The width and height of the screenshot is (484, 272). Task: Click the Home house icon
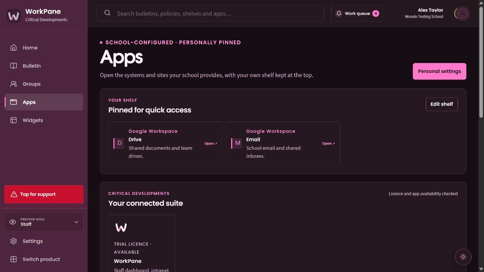coord(13,48)
